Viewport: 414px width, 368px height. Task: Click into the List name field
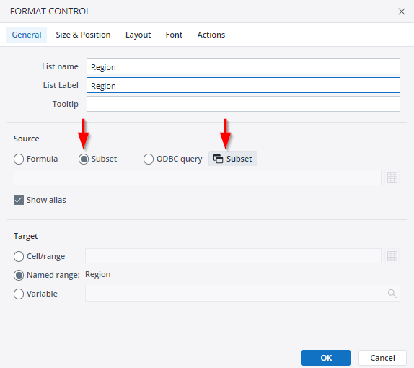point(243,66)
